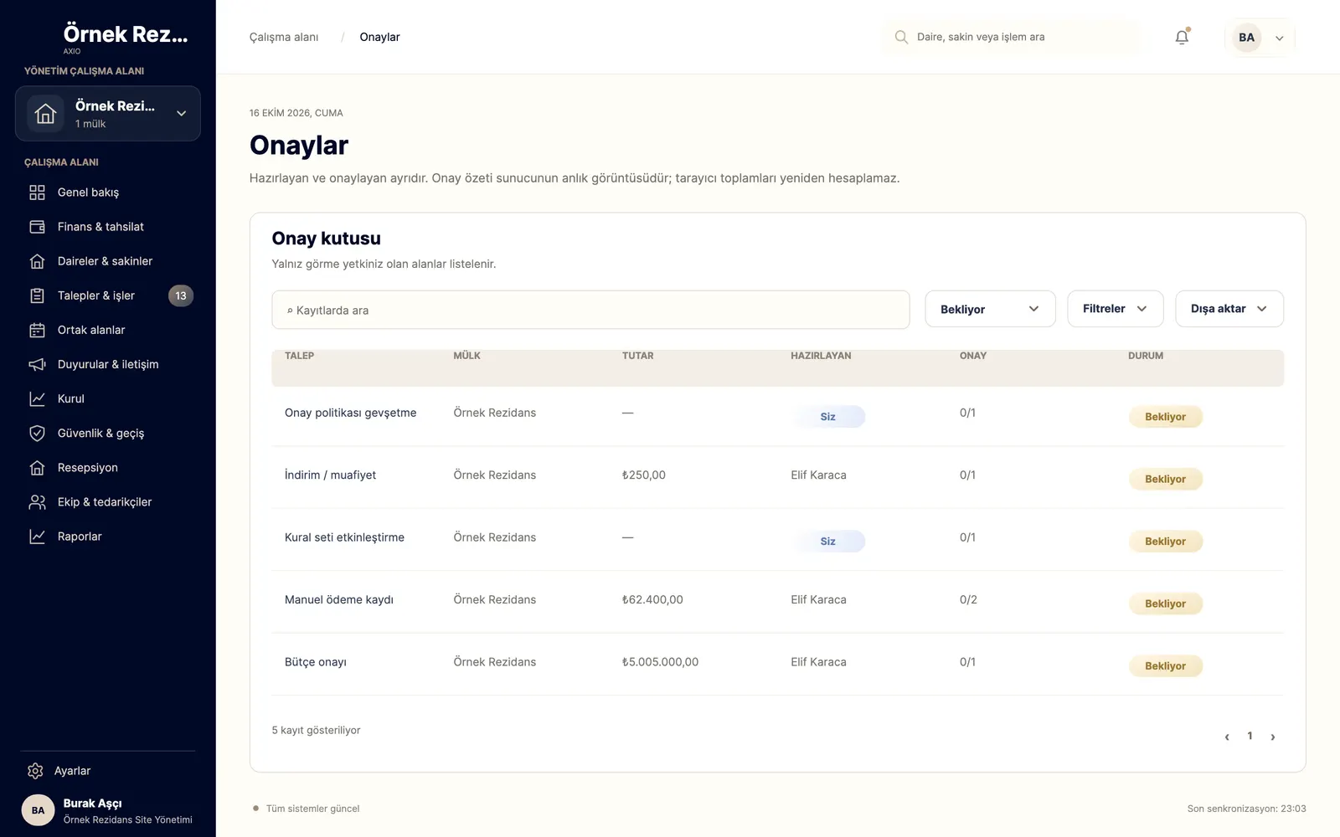The width and height of the screenshot is (1340, 837).
Task: Click the Ortak alanlar calendar icon
Action: tap(37, 330)
